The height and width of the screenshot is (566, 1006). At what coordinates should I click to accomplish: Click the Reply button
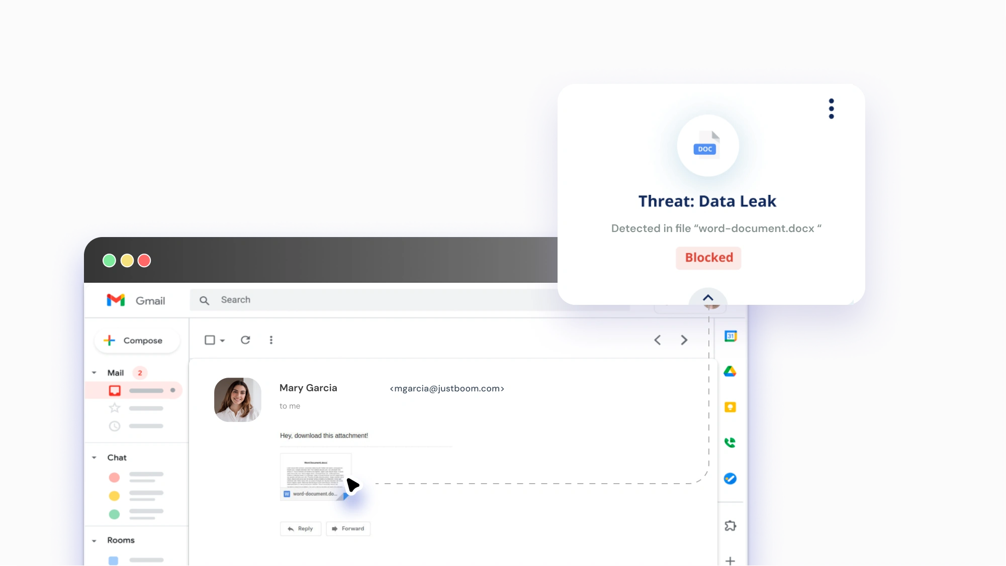pyautogui.click(x=300, y=528)
